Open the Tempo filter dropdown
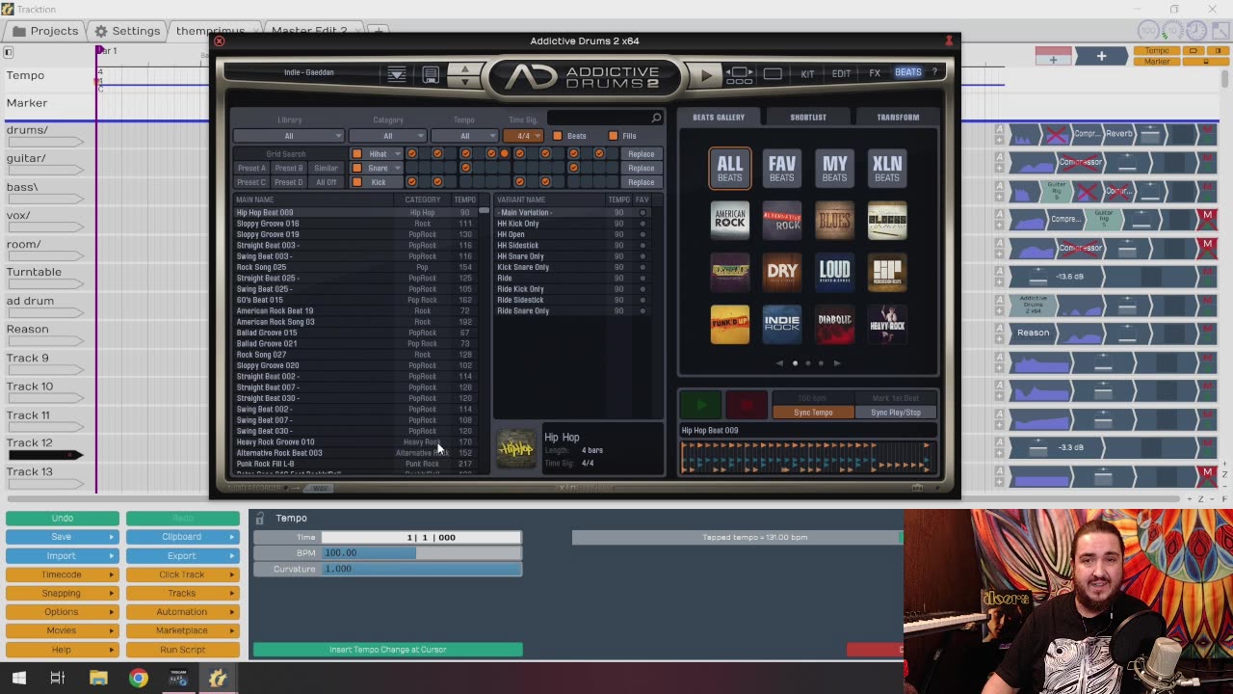 click(465, 136)
